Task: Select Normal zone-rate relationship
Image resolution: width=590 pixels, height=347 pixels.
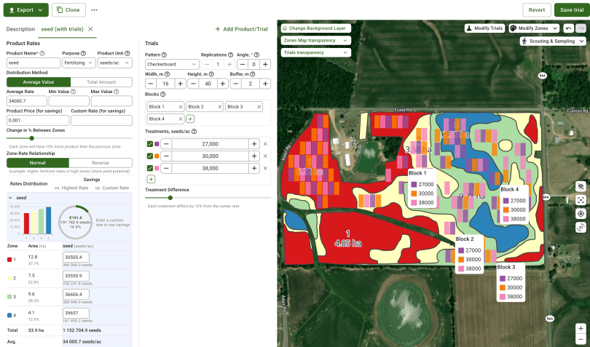Action: pos(38,163)
